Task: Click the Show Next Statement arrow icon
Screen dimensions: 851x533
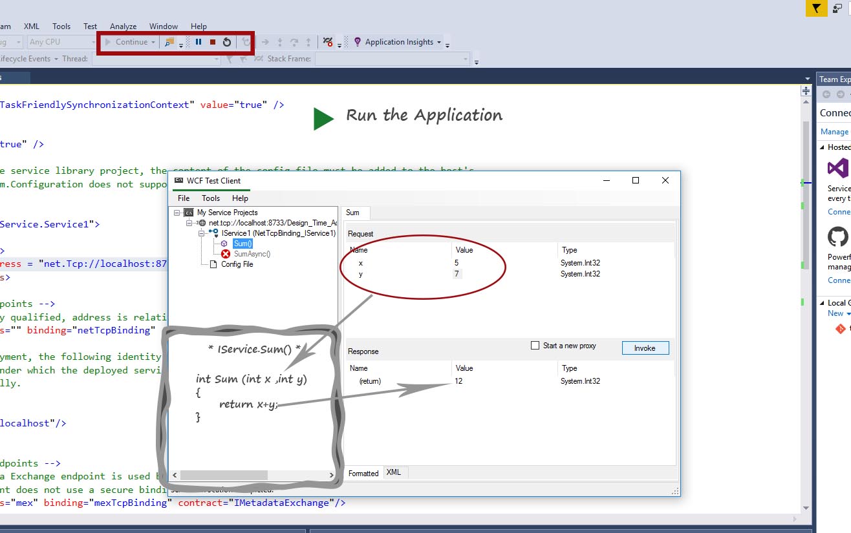Action: point(265,42)
